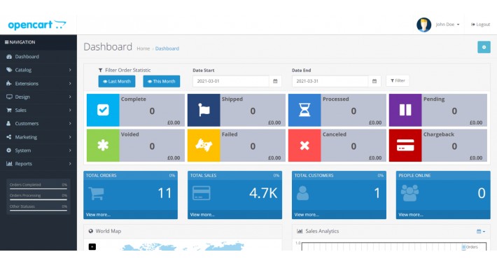Screen dimensions: 497x266
Task: Expand the Extensions chevron arrow
Action: tap(70, 83)
